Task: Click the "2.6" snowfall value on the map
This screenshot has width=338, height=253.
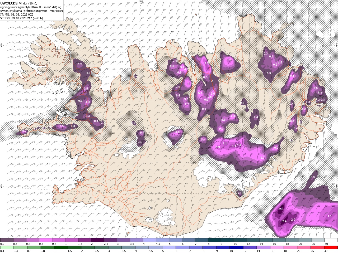Action: pos(281,209)
